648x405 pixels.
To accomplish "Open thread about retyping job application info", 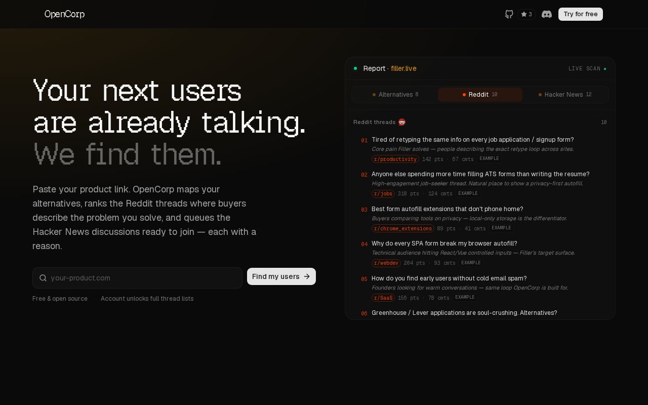I will 473,140.
